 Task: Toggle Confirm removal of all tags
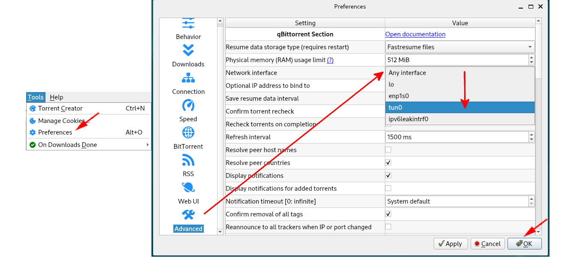coord(388,214)
